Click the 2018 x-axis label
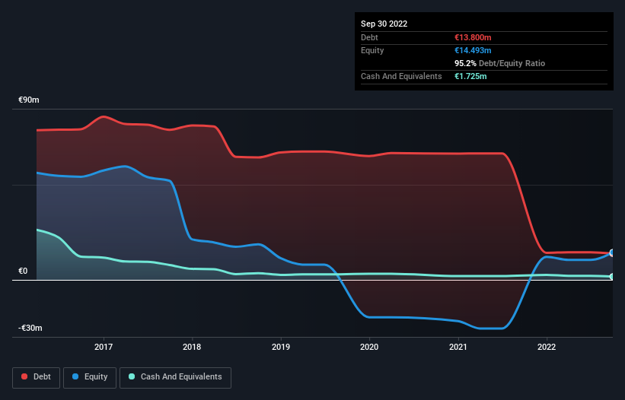 click(x=192, y=347)
